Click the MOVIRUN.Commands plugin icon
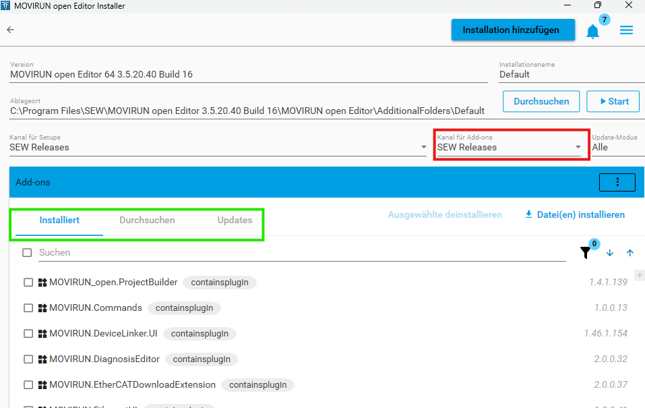The image size is (645, 408). click(x=42, y=308)
